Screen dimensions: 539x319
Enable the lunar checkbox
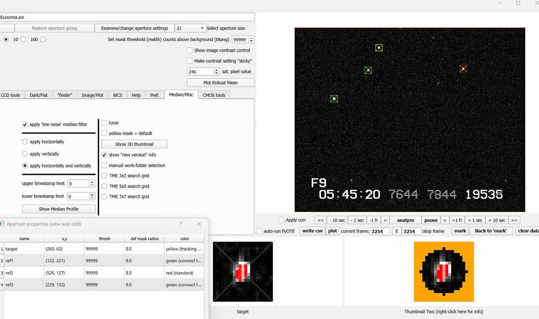(104, 123)
